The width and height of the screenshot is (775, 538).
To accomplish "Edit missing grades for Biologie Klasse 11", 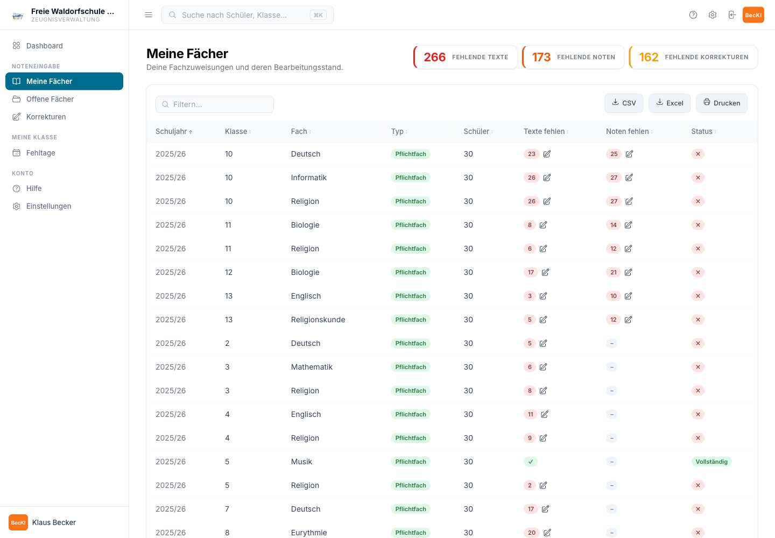I will pos(628,225).
